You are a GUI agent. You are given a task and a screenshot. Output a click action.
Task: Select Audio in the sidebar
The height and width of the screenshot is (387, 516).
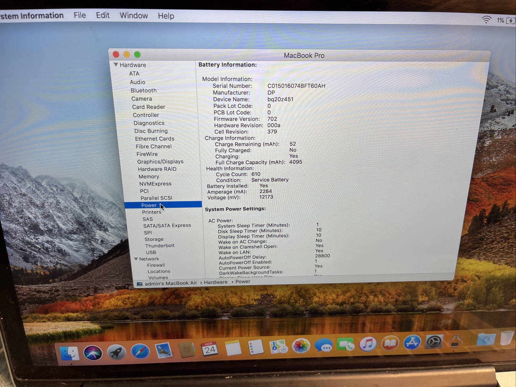(x=138, y=82)
